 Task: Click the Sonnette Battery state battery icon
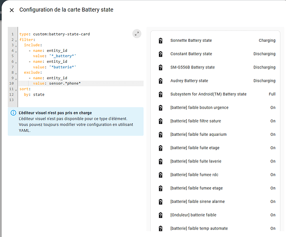(x=160, y=41)
